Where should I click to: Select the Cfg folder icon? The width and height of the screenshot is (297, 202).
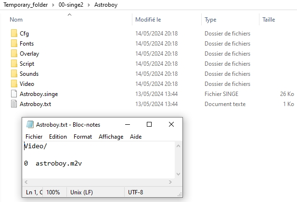tap(13, 34)
